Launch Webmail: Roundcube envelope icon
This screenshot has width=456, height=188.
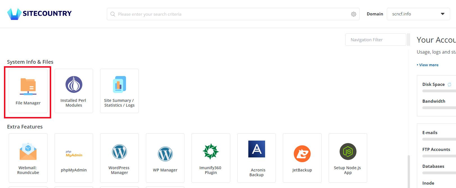(28, 152)
